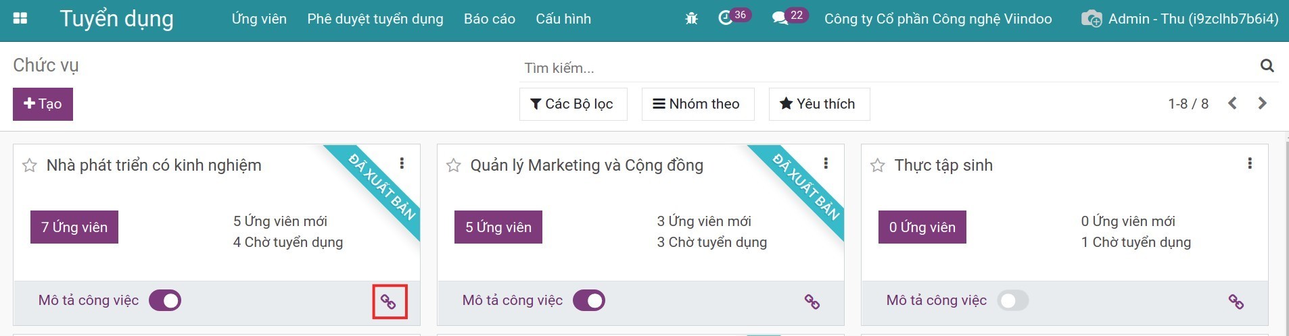Click the debug bug icon
This screenshot has width=1289, height=336.
691,19
